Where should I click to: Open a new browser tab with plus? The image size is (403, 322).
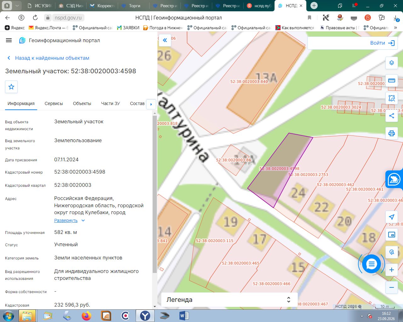click(x=314, y=6)
